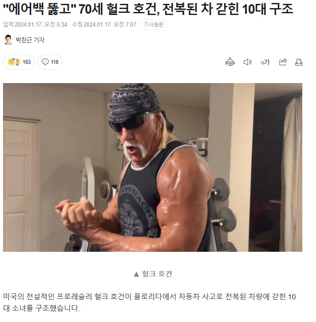This screenshot has width=316, height=322.
Task: Click the 163 reaction count
Action: tap(27, 62)
